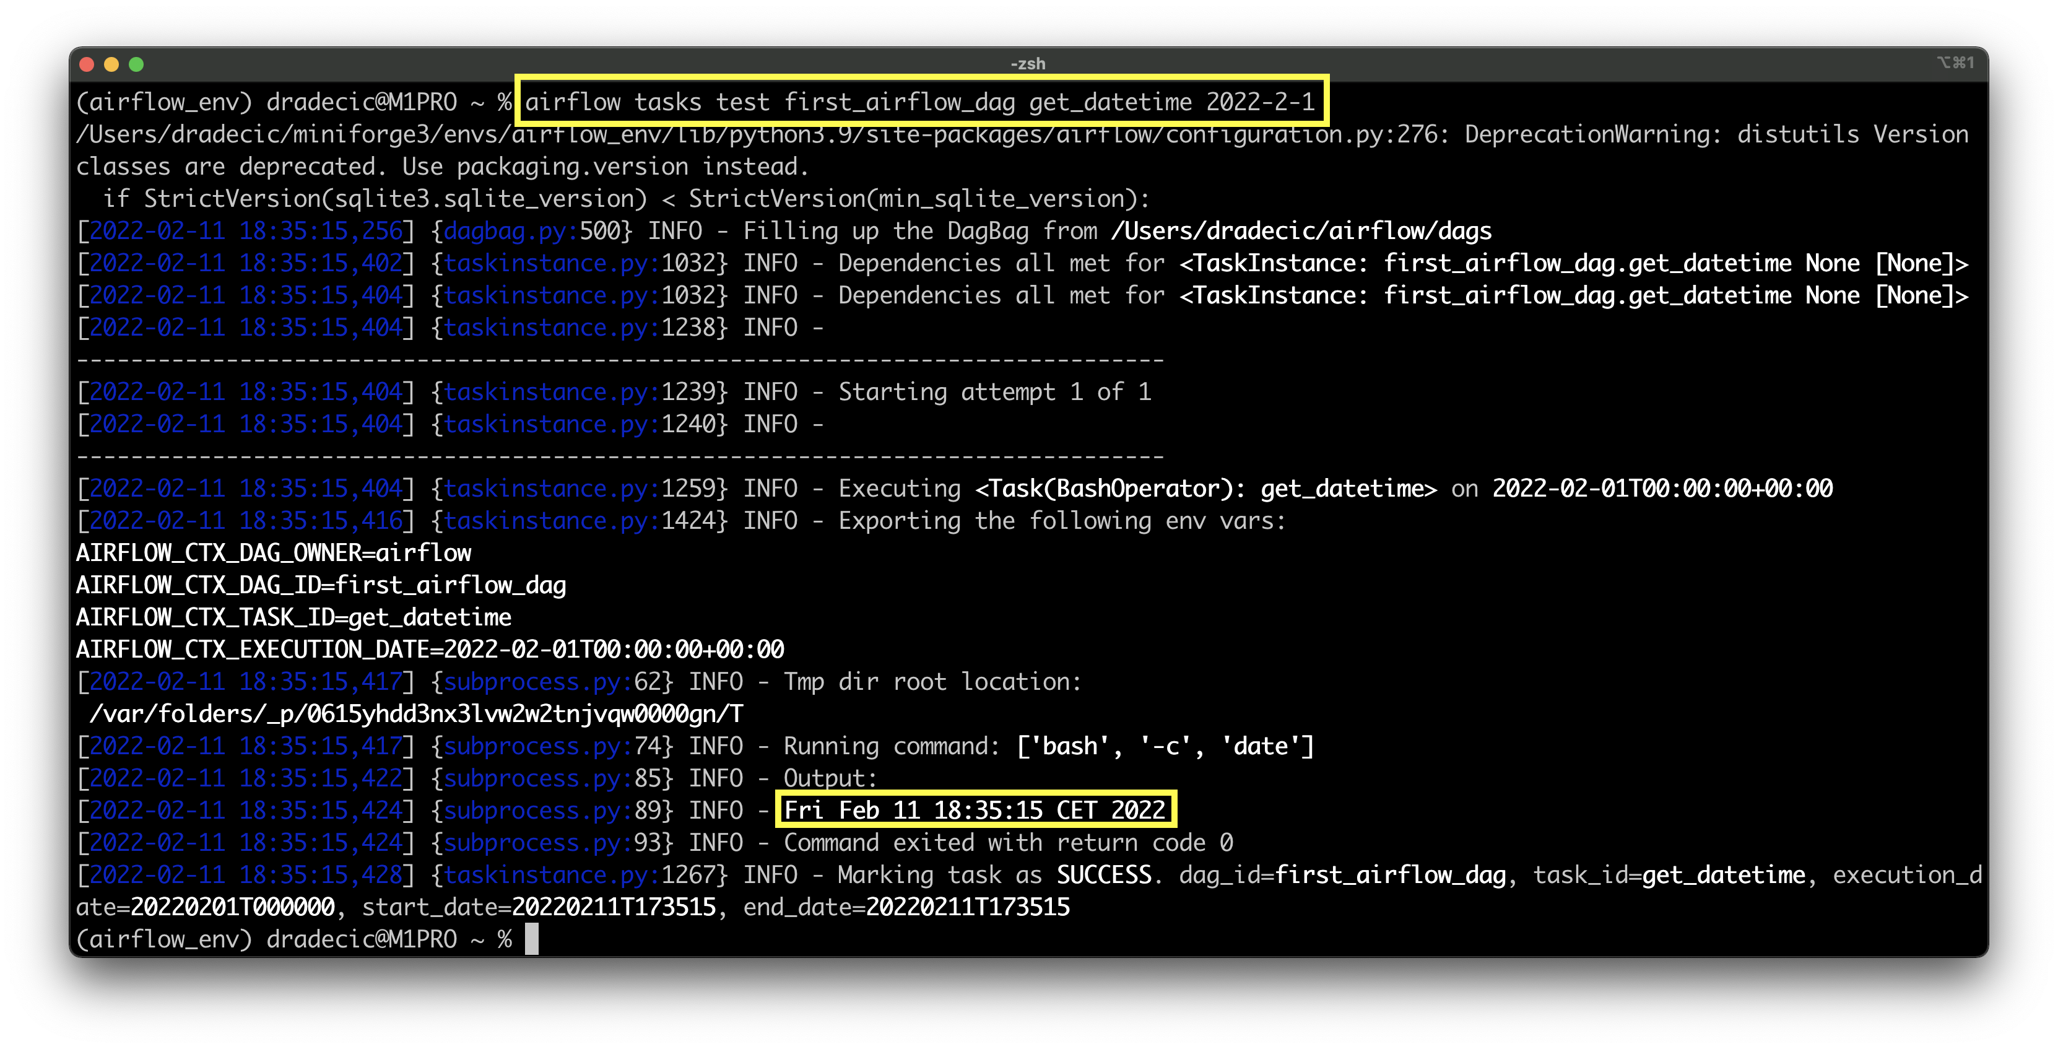Select the highlighted airflow tasks test command

click(x=919, y=102)
